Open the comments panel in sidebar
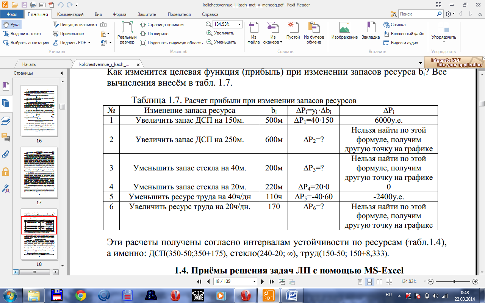Screen dimensions: 485x303 pyautogui.click(x=6, y=137)
